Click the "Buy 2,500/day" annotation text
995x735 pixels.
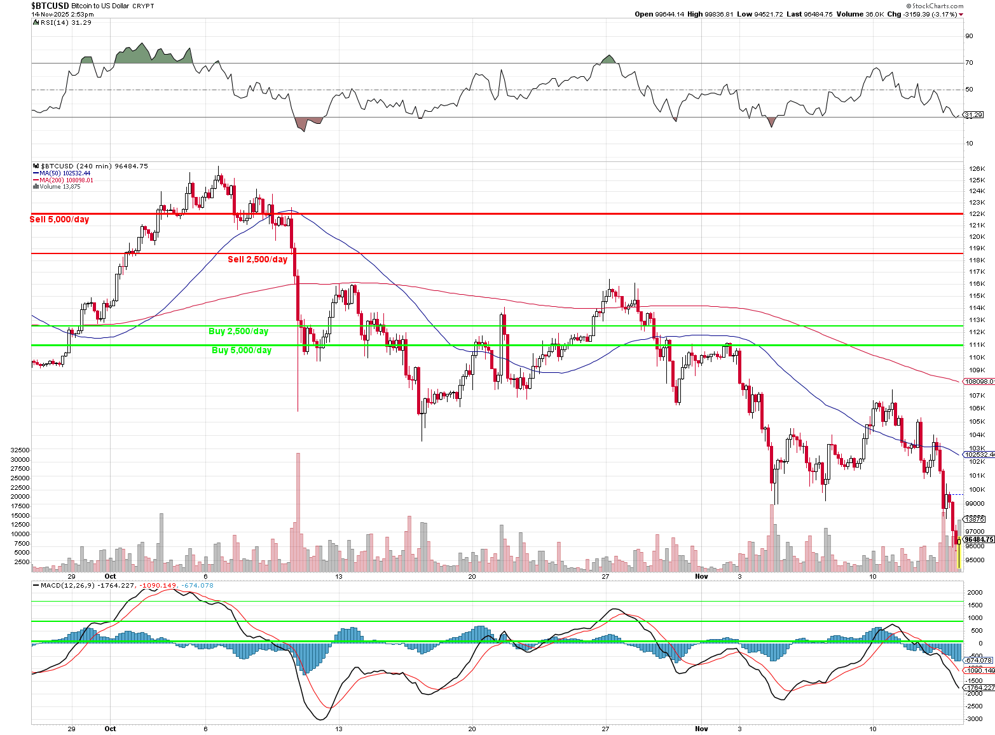[238, 331]
